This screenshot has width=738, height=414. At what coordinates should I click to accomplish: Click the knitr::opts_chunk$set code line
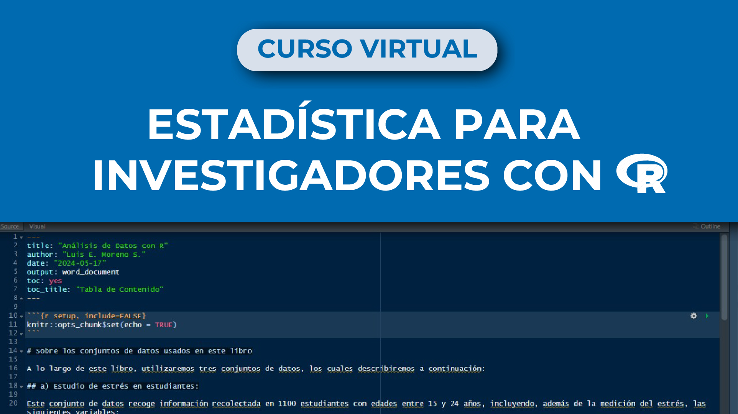[x=102, y=325]
